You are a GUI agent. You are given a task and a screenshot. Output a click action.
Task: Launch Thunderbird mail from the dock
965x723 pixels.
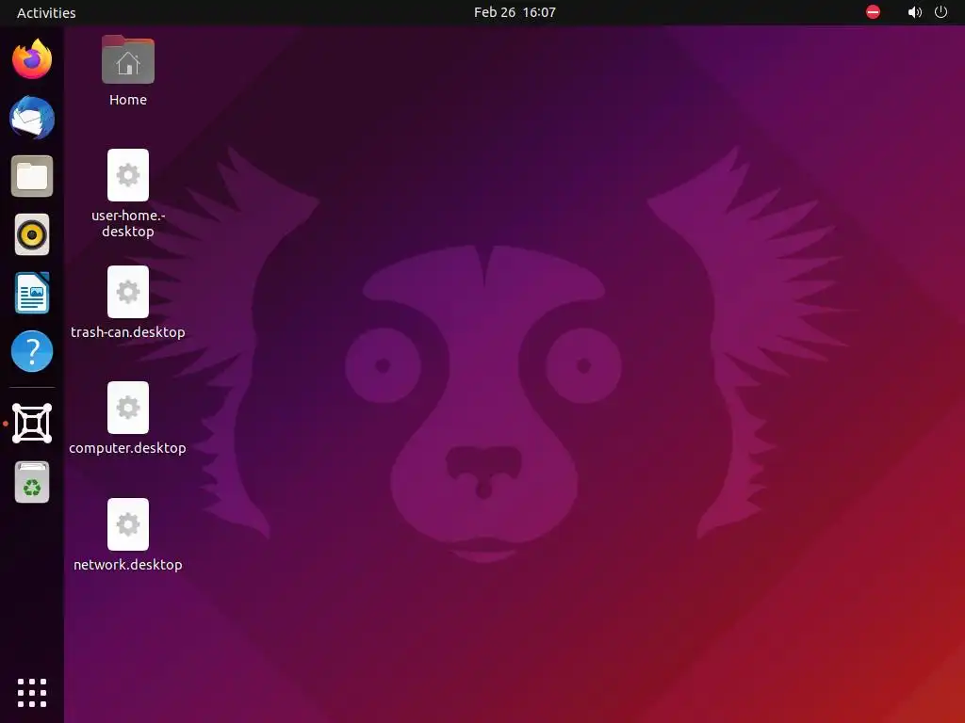click(32, 118)
